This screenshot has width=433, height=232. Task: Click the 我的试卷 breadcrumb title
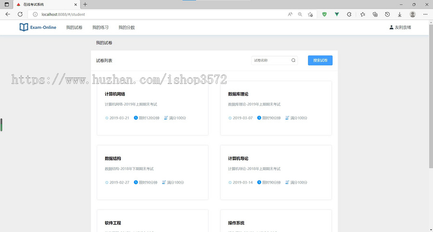coord(104,43)
